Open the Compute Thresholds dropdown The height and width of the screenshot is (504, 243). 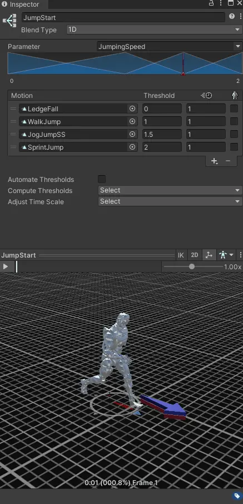pos(170,190)
